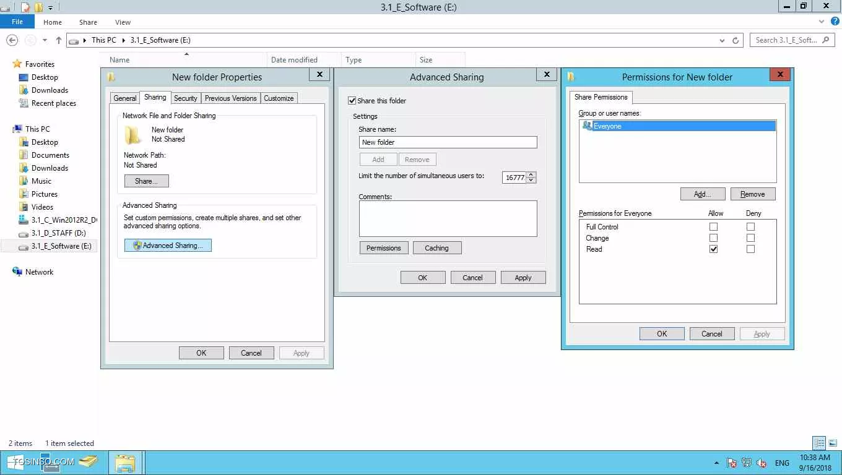Deny Full Control for Everyone
The width and height of the screenshot is (842, 475).
[x=750, y=227]
